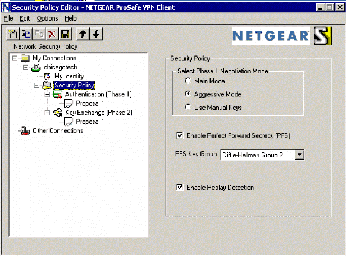The width and height of the screenshot is (347, 257).
Task: Select Proposal 1 label under Authentication
Action: (x=90, y=104)
